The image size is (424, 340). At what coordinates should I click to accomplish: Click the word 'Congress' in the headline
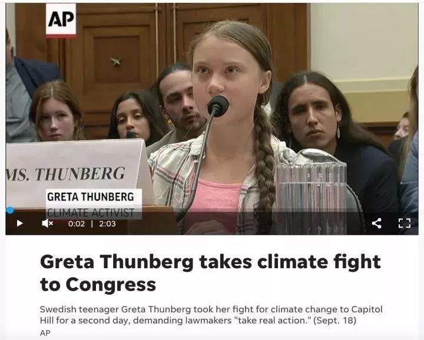[x=111, y=285]
